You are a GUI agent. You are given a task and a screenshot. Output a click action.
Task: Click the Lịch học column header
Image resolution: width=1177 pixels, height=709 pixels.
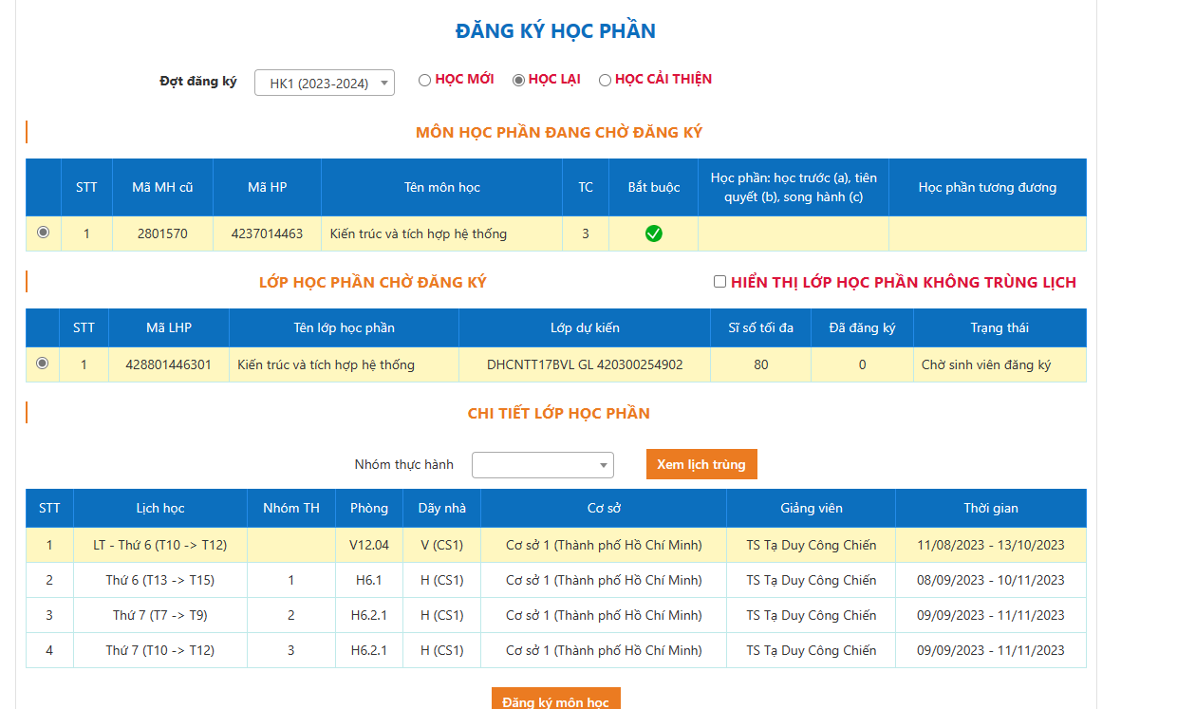coord(159,508)
